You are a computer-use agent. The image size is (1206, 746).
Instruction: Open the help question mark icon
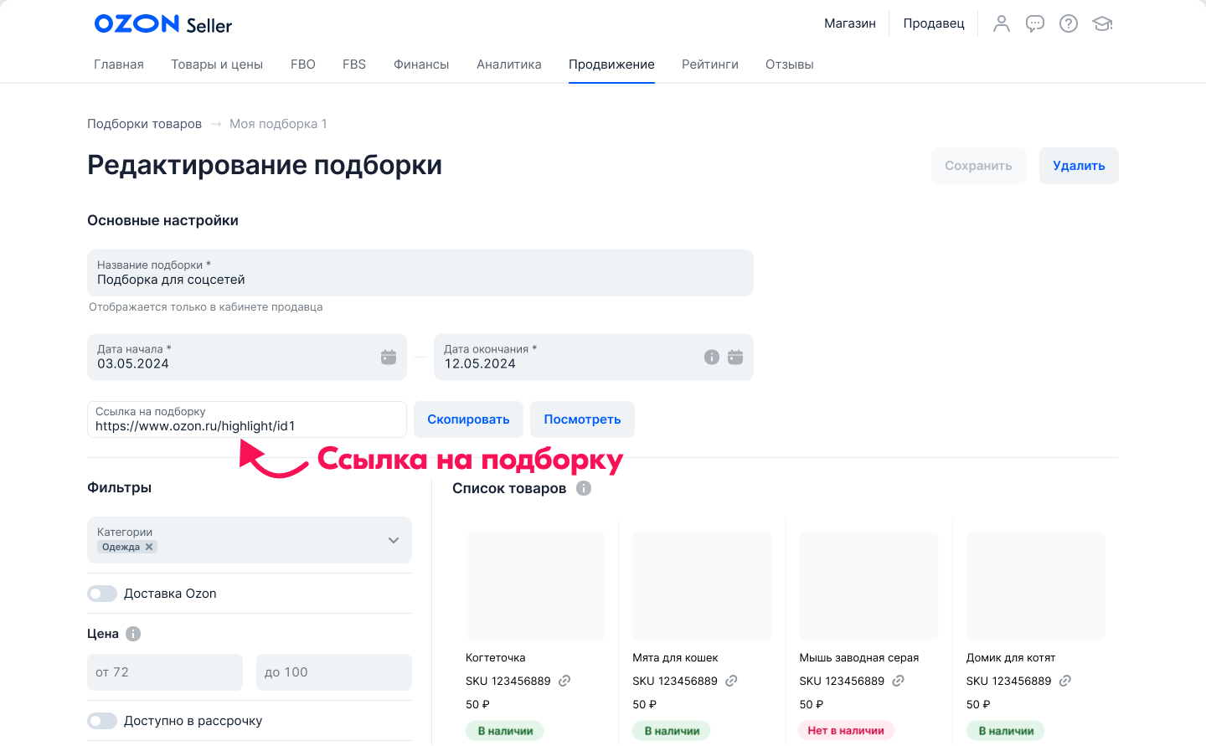(1069, 23)
